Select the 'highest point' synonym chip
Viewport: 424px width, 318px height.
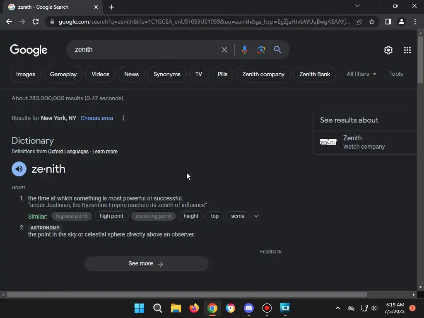(71, 216)
